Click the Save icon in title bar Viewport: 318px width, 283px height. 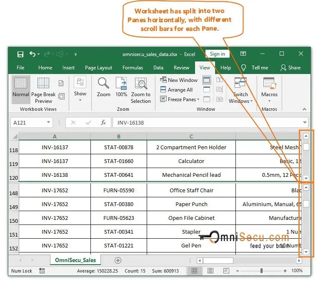20,54
